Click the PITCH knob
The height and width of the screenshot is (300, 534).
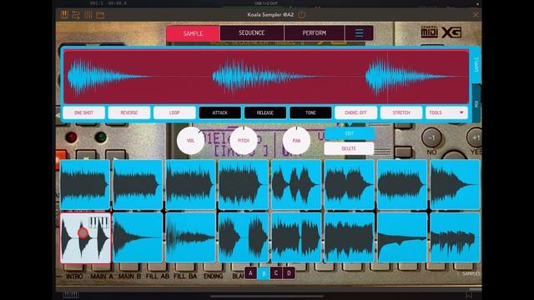(244, 141)
